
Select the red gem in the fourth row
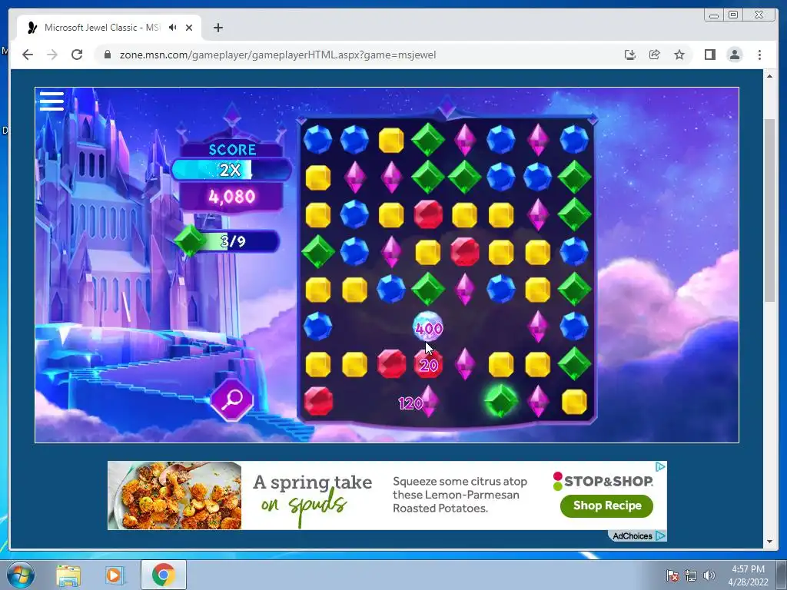(465, 251)
